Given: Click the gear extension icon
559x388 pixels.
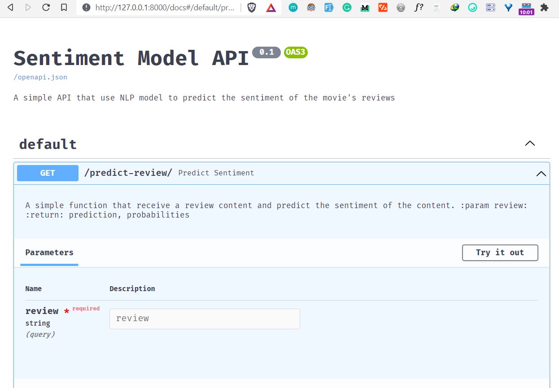Looking at the screenshot, I should pos(401,8).
